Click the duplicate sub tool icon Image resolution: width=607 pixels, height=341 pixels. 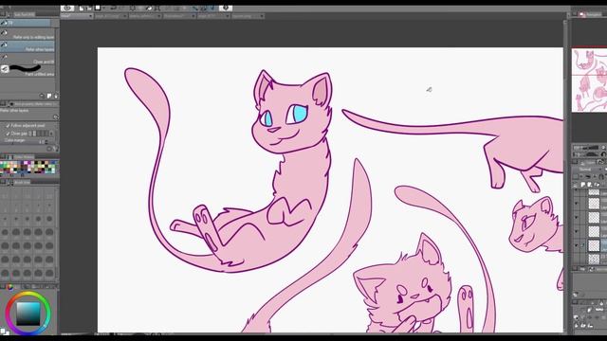[49, 96]
